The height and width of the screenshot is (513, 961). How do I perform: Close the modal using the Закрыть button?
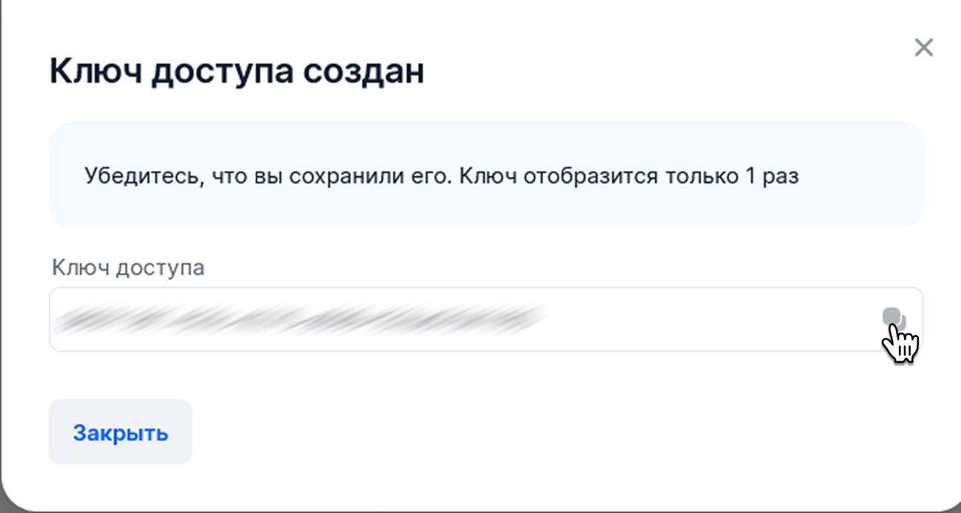[x=120, y=432]
